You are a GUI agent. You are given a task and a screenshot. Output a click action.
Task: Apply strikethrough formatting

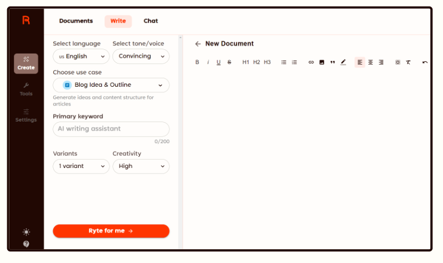pyautogui.click(x=229, y=62)
